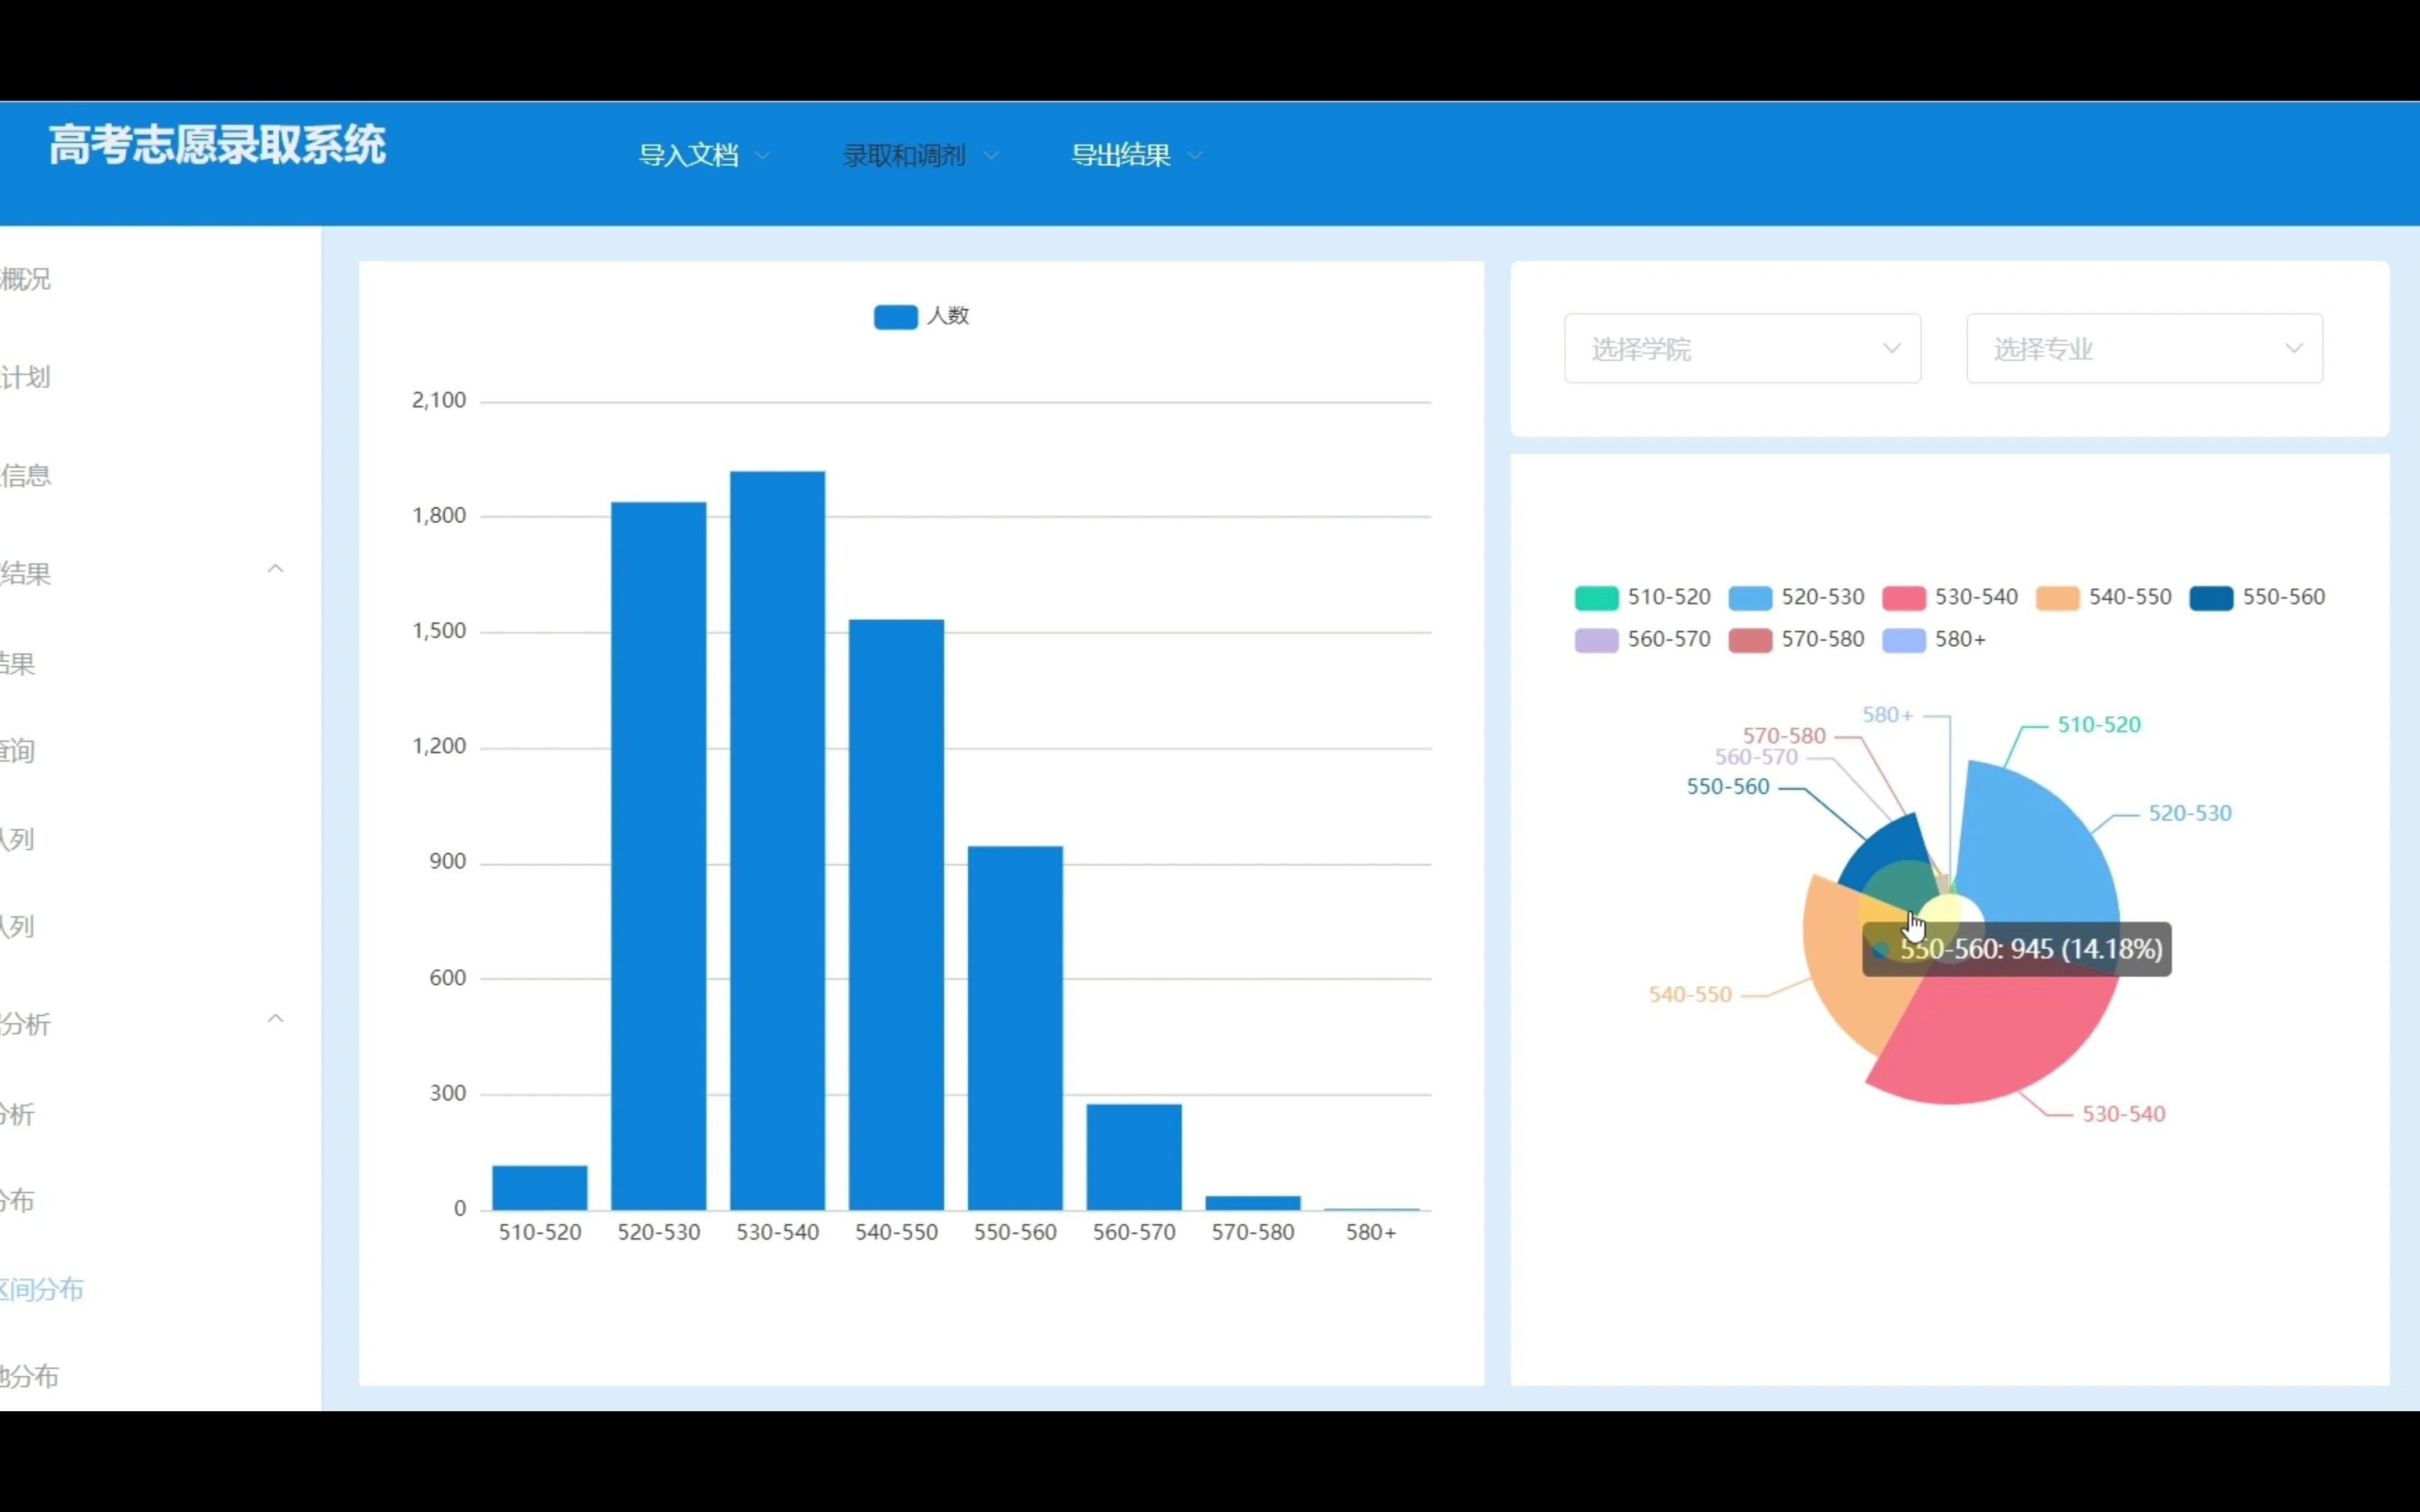The image size is (2420, 1512).
Task: Click the 560-570 pie label text
Action: click(1756, 757)
